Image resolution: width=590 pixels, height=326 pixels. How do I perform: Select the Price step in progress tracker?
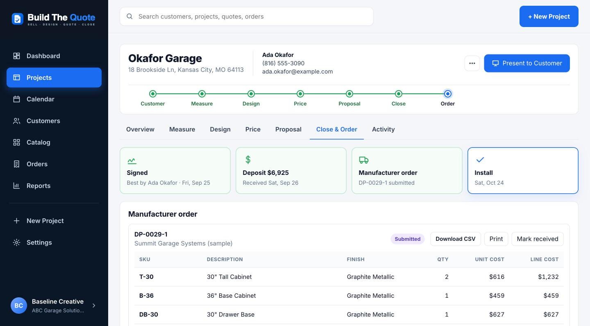[300, 98]
